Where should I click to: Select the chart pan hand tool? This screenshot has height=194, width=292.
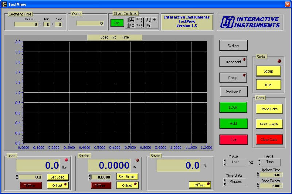(x=148, y=26)
